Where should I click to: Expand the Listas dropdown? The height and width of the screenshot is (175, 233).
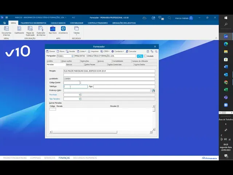coord(82,51)
